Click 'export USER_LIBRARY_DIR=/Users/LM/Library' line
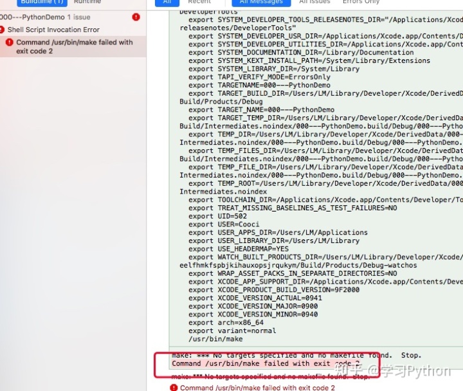This screenshot has width=463, height=391. tap(274, 241)
